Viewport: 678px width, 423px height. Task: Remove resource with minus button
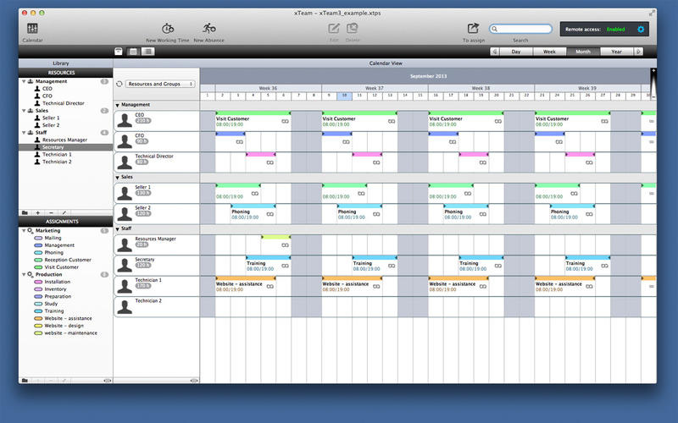[x=51, y=213]
